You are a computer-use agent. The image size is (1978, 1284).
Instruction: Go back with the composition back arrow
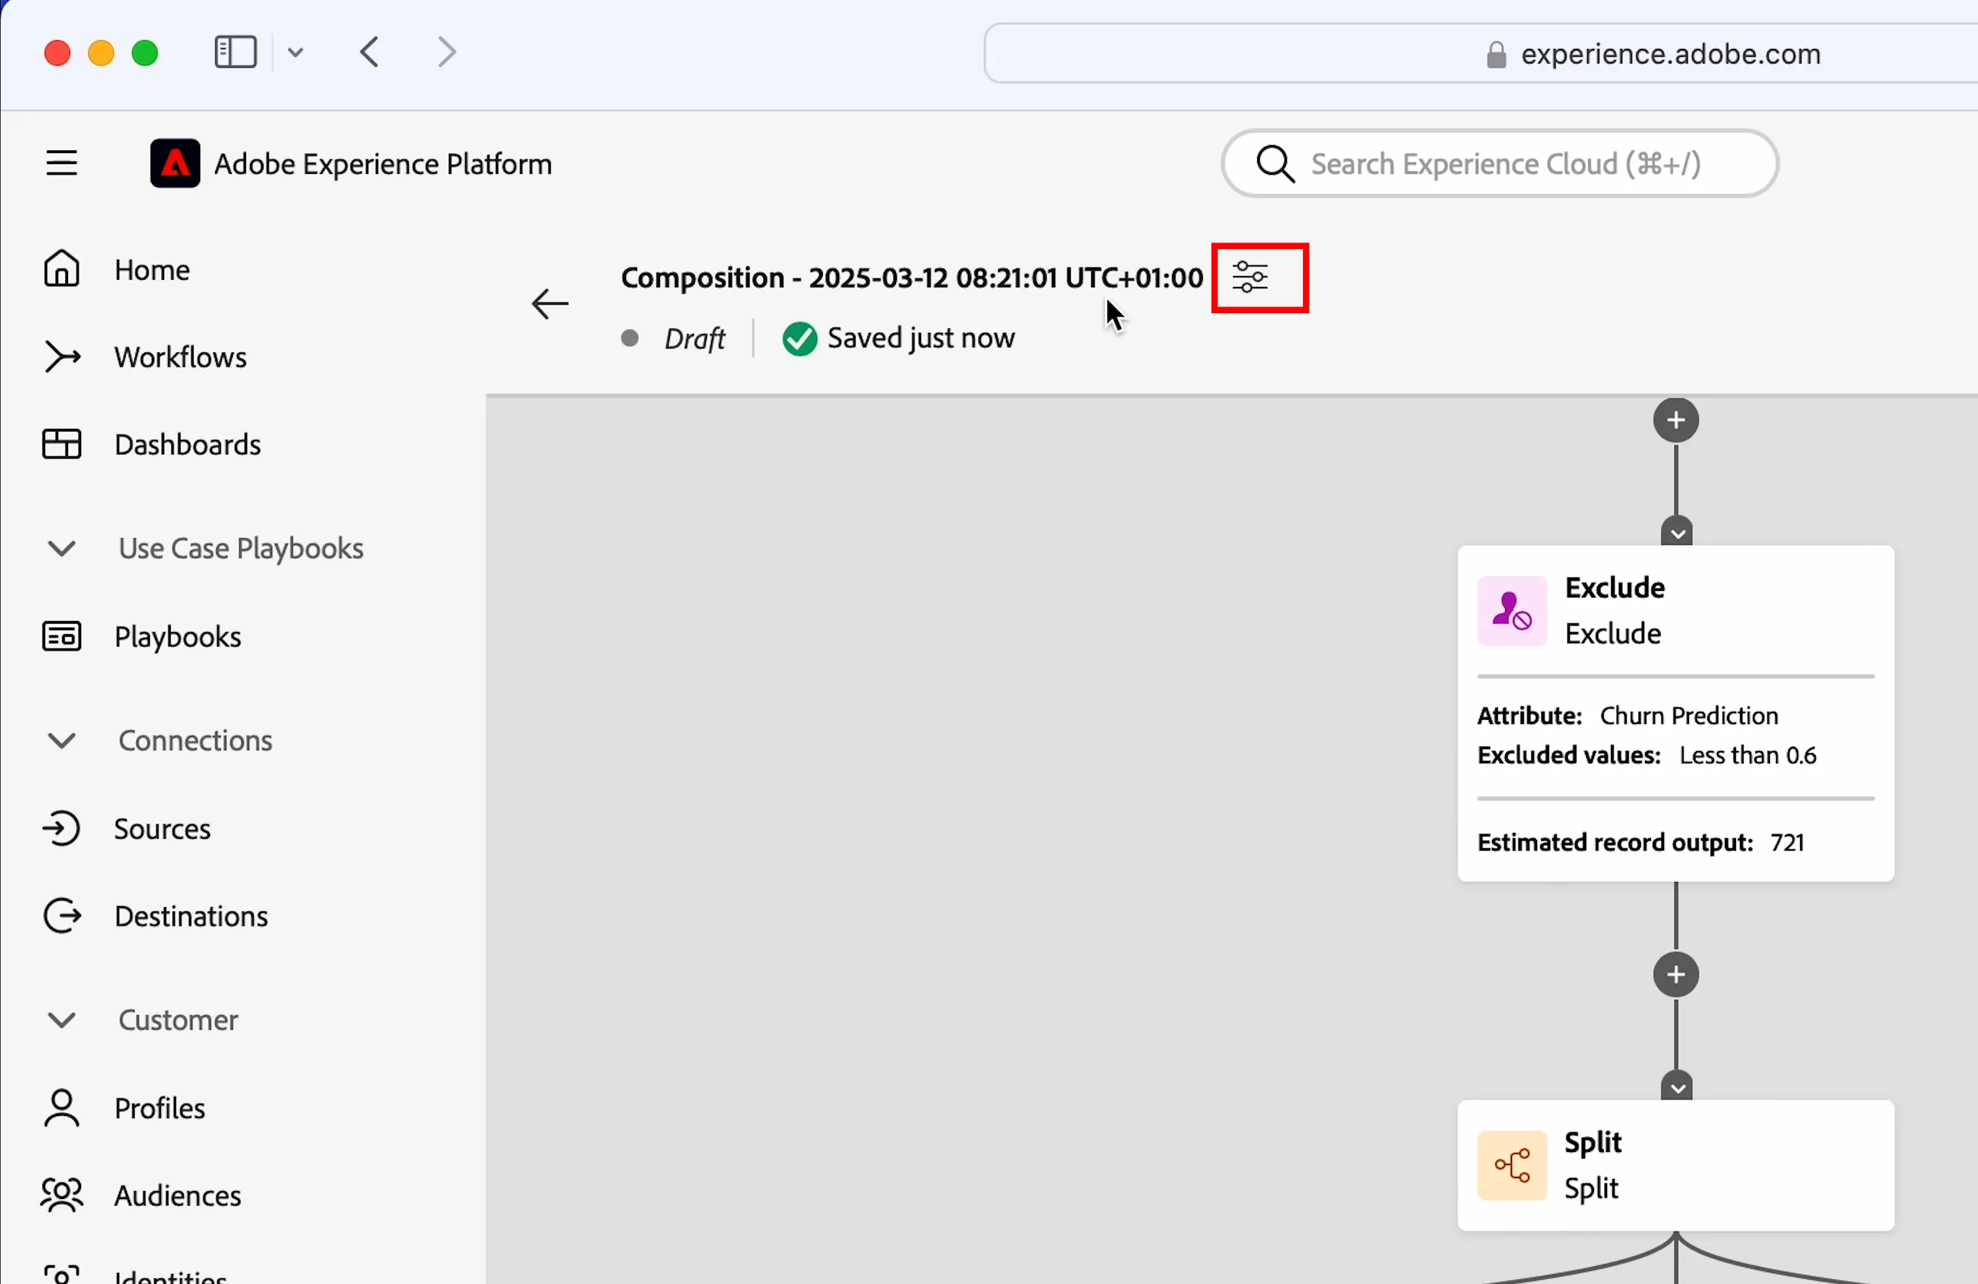tap(549, 304)
